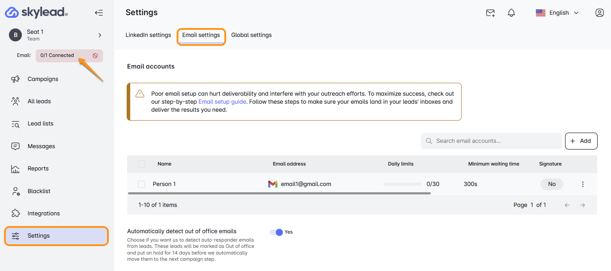The image size is (611, 271).
Task: Switch to LinkedIn settings tab
Action: (148, 35)
